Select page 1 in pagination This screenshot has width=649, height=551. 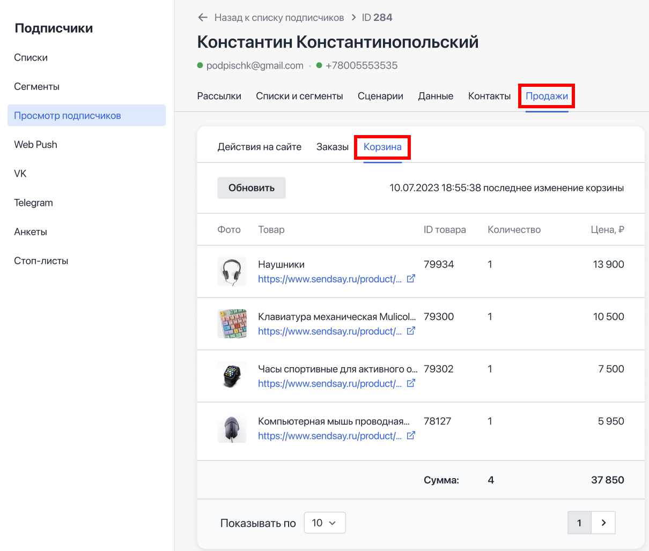pos(579,523)
